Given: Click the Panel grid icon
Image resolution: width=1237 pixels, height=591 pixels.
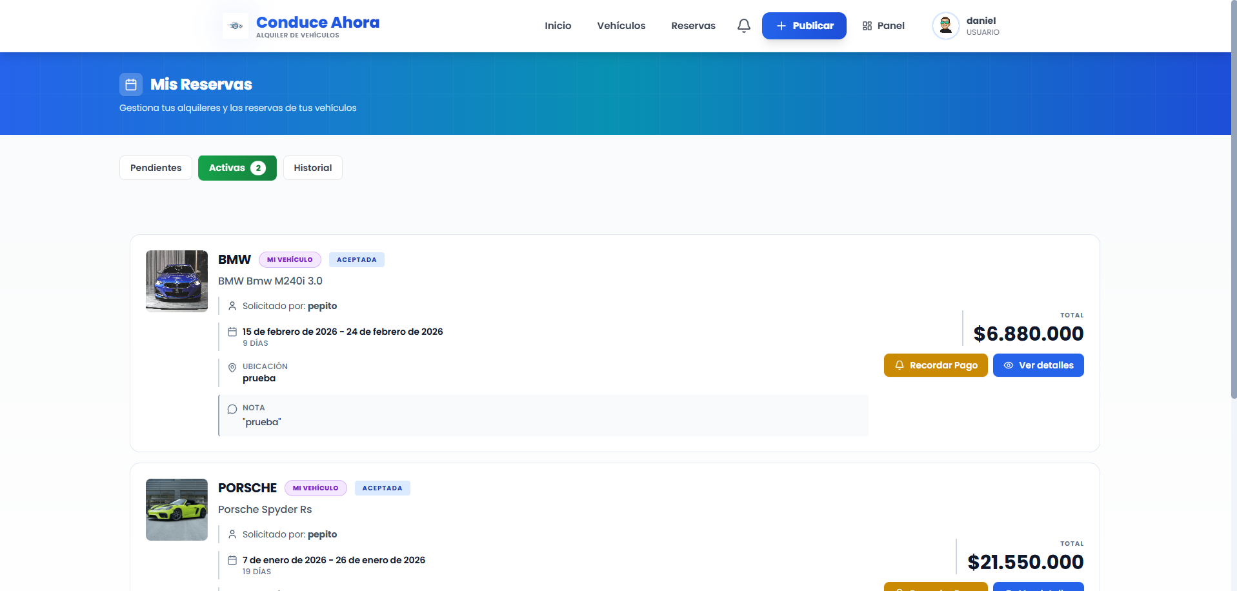Looking at the screenshot, I should tap(867, 26).
